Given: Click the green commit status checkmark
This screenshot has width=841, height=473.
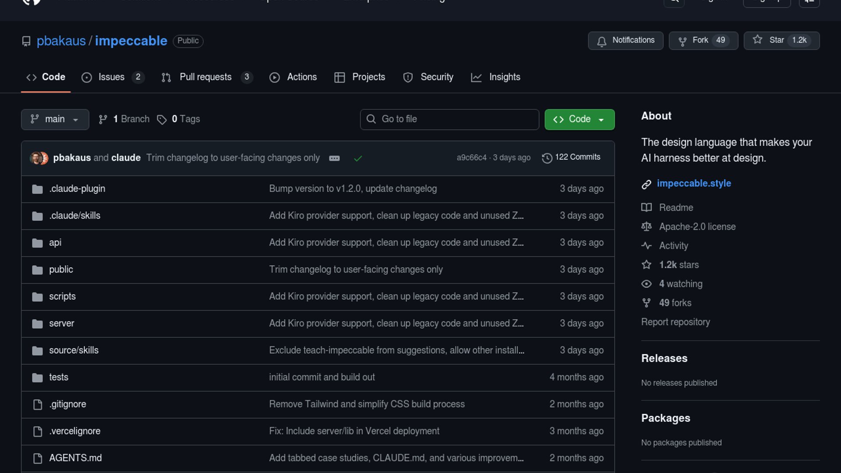Looking at the screenshot, I should coord(358,158).
